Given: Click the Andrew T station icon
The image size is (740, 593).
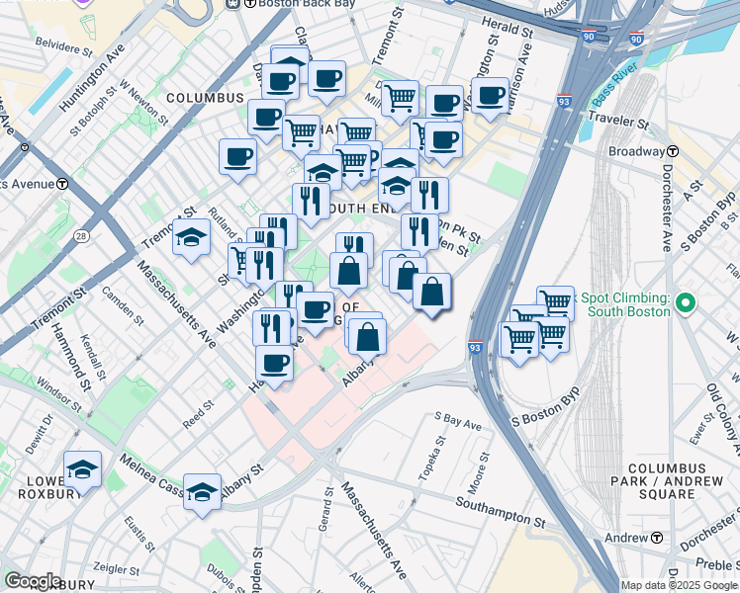Looking at the screenshot, I should coord(656,538).
